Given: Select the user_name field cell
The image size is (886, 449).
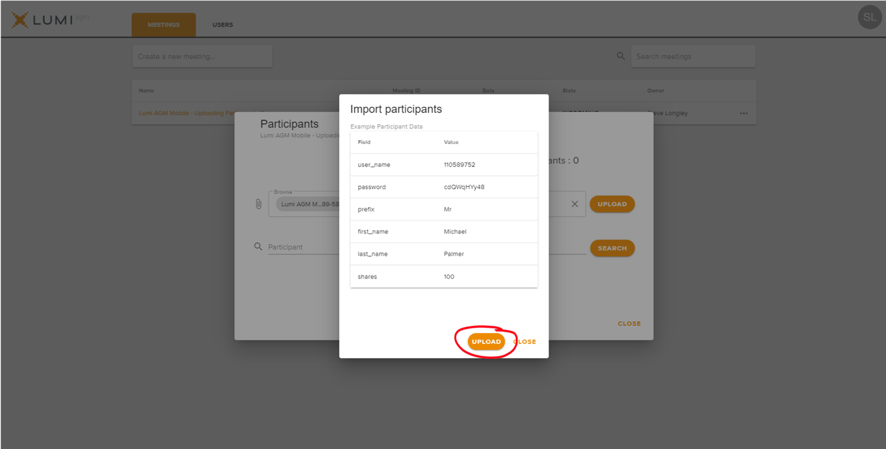Looking at the screenshot, I should point(374,165).
